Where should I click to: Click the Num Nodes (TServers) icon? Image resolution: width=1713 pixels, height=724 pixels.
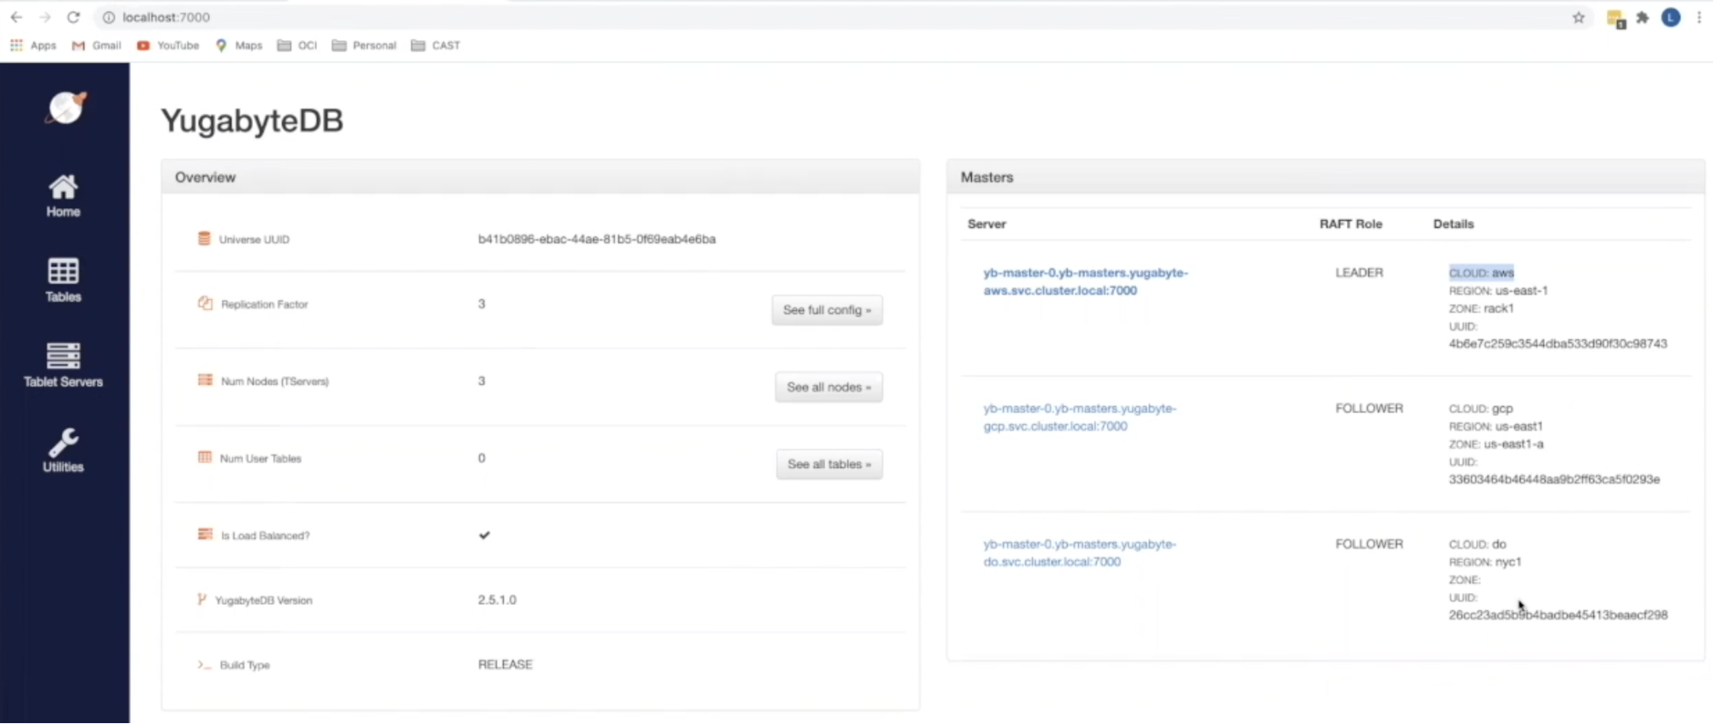(205, 380)
